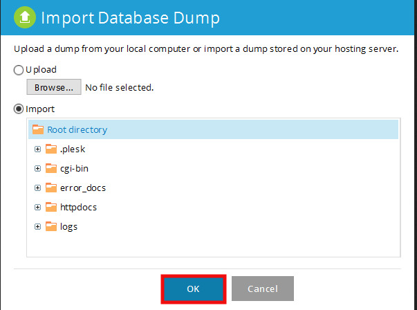This screenshot has width=417, height=310.
Task: Expand the logs folder
Action: [37, 227]
